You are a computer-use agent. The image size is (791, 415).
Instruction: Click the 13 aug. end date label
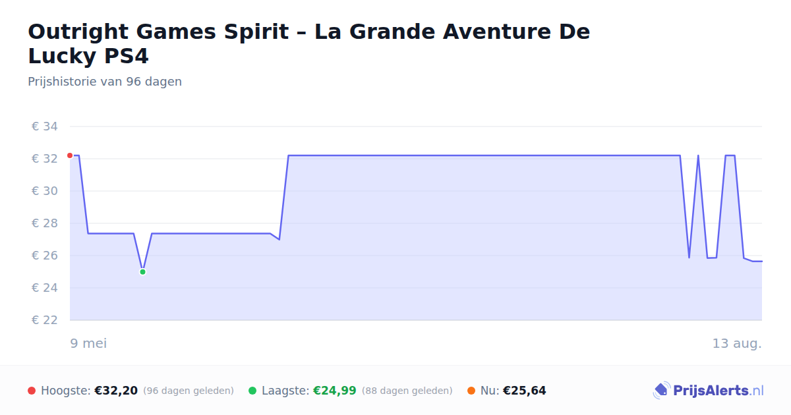[737, 343]
